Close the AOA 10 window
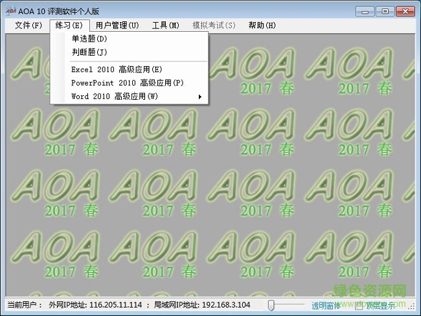The image size is (421, 316). pyautogui.click(x=405, y=12)
